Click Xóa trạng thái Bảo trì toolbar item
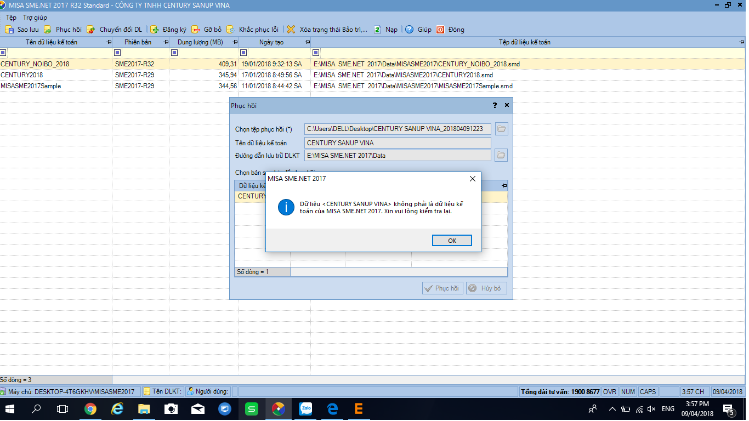 pos(327,30)
